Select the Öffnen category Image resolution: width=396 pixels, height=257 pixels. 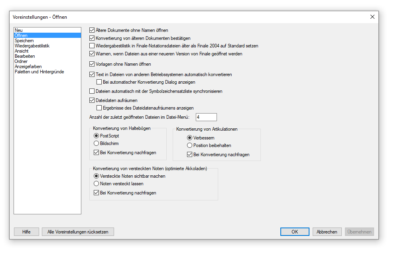tap(47, 35)
